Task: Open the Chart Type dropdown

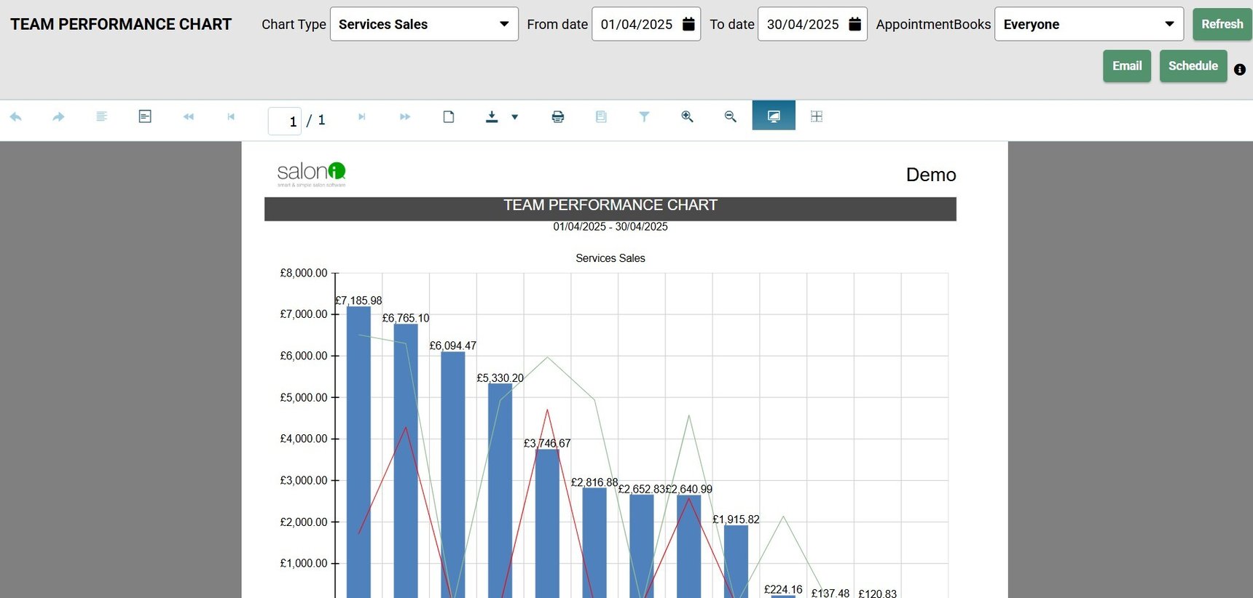Action: click(x=424, y=24)
